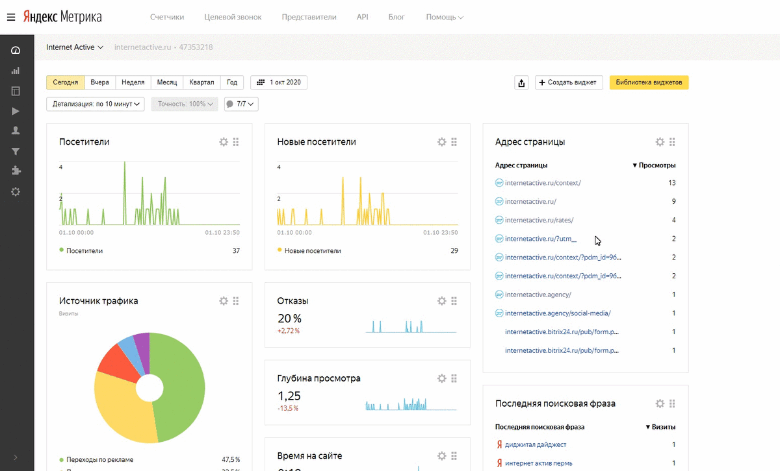Open the 7/7 annotations dropdown
Image resolution: width=780 pixels, height=471 pixels.
click(x=241, y=104)
